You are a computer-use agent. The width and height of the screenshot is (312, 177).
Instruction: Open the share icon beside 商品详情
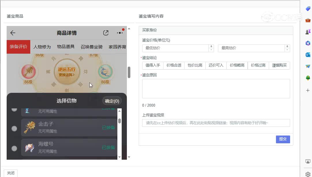(x=106, y=33)
